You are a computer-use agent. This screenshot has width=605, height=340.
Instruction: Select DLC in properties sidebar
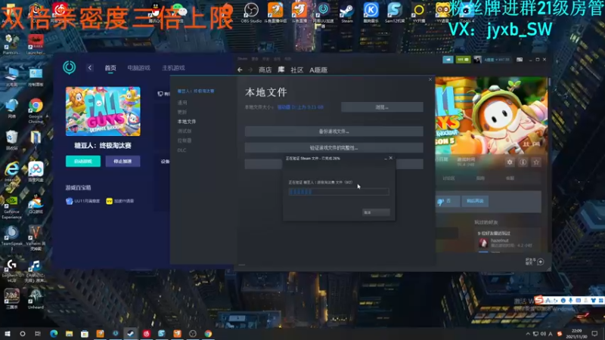pos(181,150)
